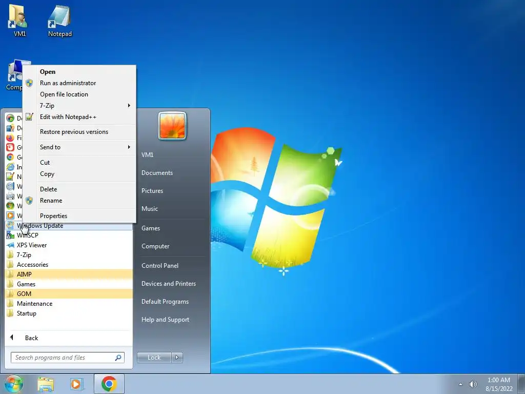Click Windows Media Player icon in programs list

10,215
